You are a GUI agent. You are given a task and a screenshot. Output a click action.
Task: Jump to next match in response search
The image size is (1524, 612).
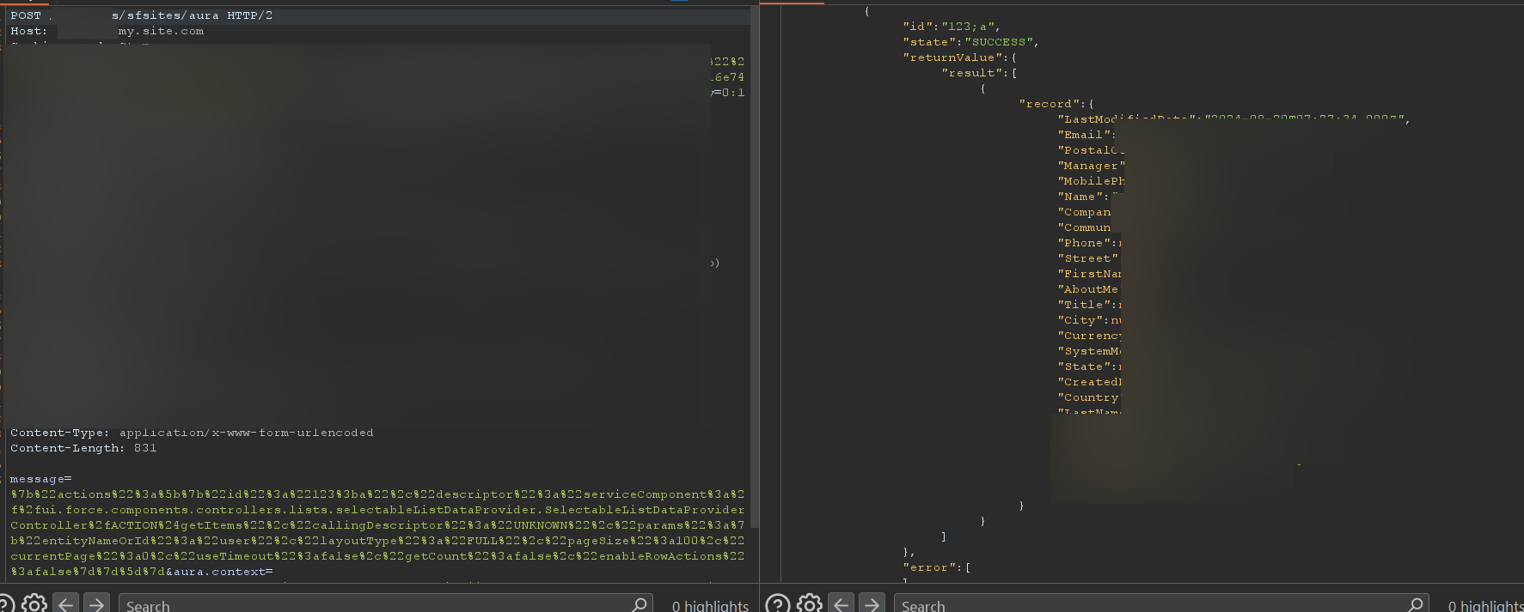(x=872, y=604)
